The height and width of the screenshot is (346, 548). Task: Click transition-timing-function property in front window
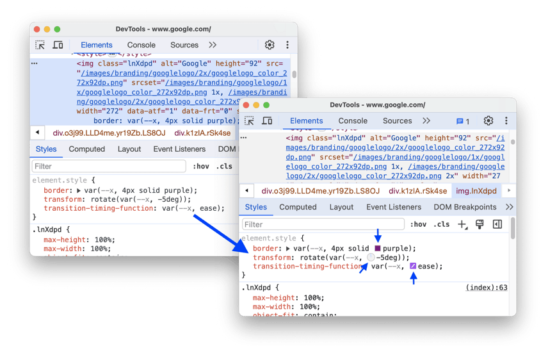click(307, 267)
